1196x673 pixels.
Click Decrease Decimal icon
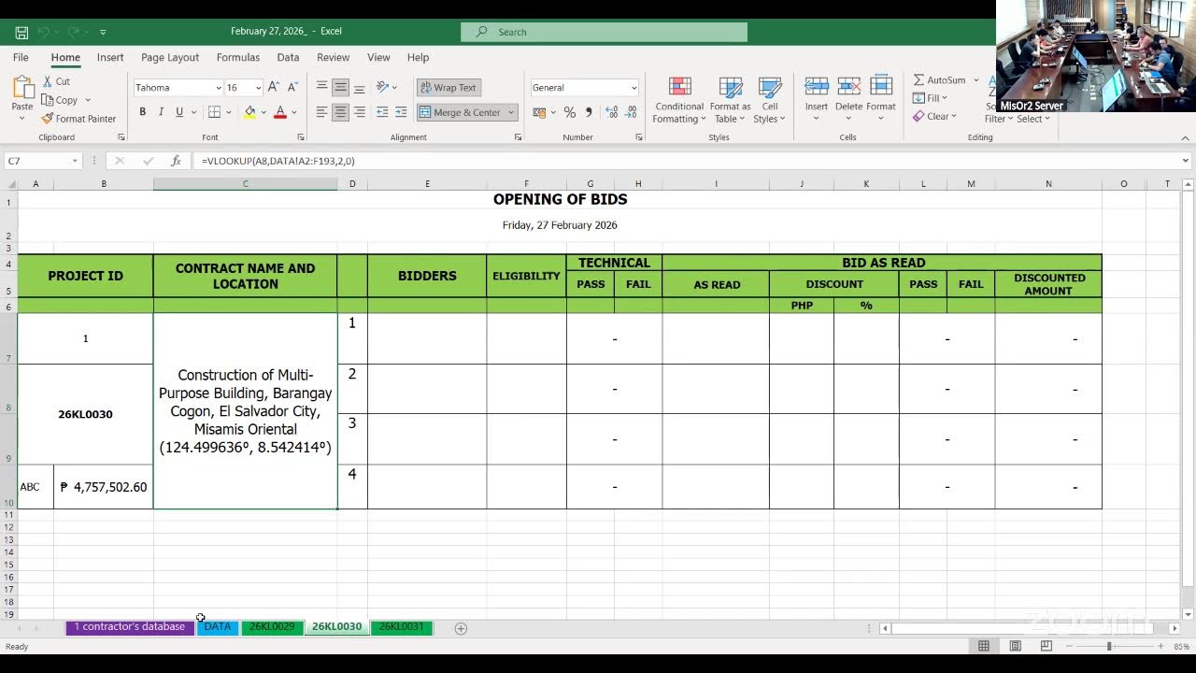(630, 112)
